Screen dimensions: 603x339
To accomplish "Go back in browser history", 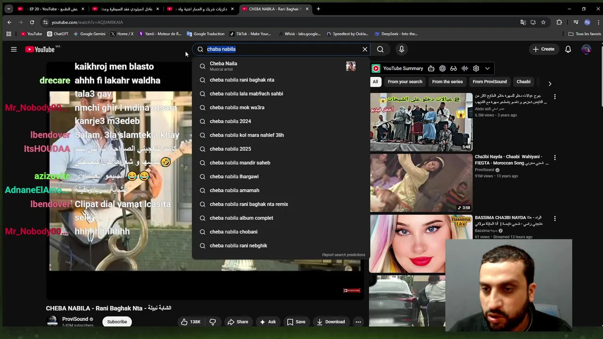I will click(x=9, y=22).
